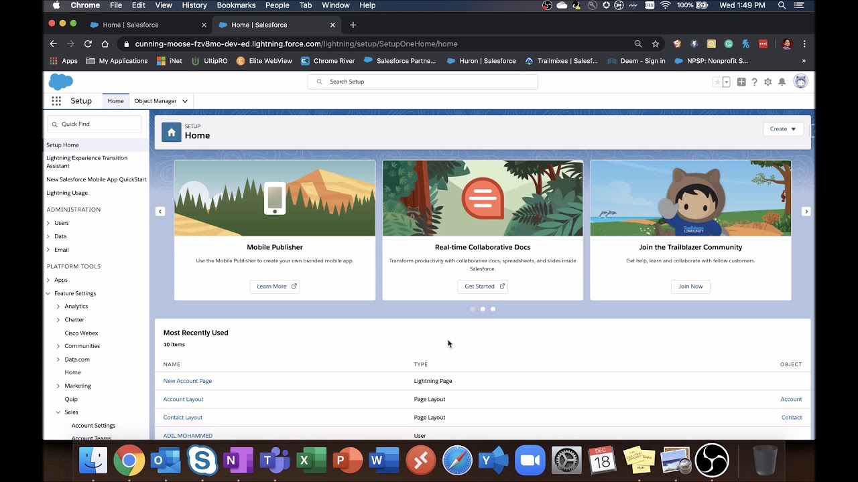858x482 pixels.
Task: Open Chrome three-dot menu
Action: coord(804,44)
